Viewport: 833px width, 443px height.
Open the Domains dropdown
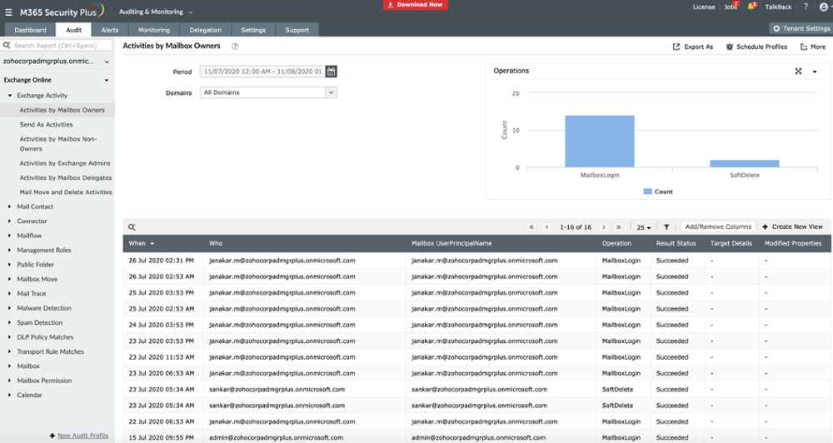coord(268,92)
